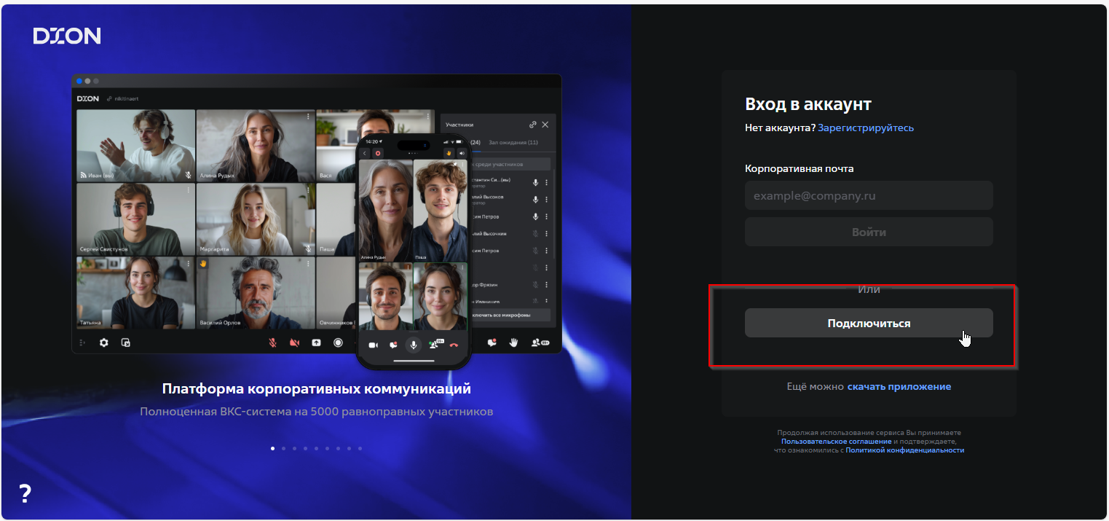The height and width of the screenshot is (521, 1109).
Task: Click the settings gear in the meeting preview toolbar
Action: click(x=103, y=342)
